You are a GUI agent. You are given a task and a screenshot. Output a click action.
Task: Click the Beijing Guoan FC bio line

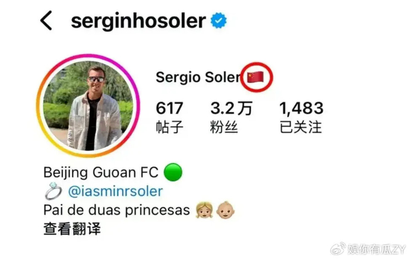tap(100, 173)
